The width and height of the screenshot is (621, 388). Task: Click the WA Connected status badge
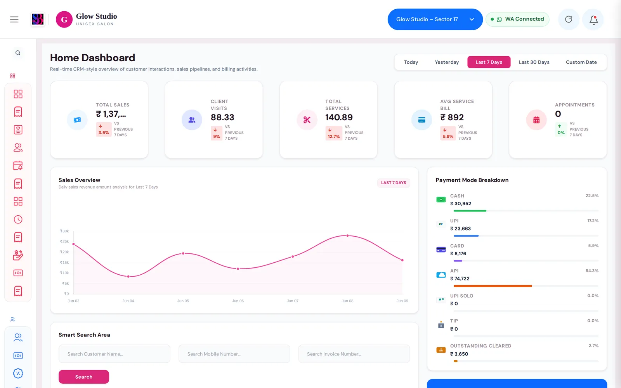pos(517,19)
